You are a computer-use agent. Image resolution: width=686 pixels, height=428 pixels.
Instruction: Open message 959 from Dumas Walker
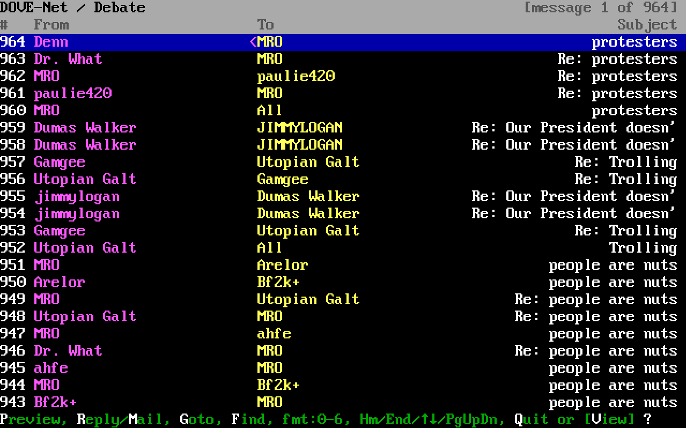click(85, 128)
